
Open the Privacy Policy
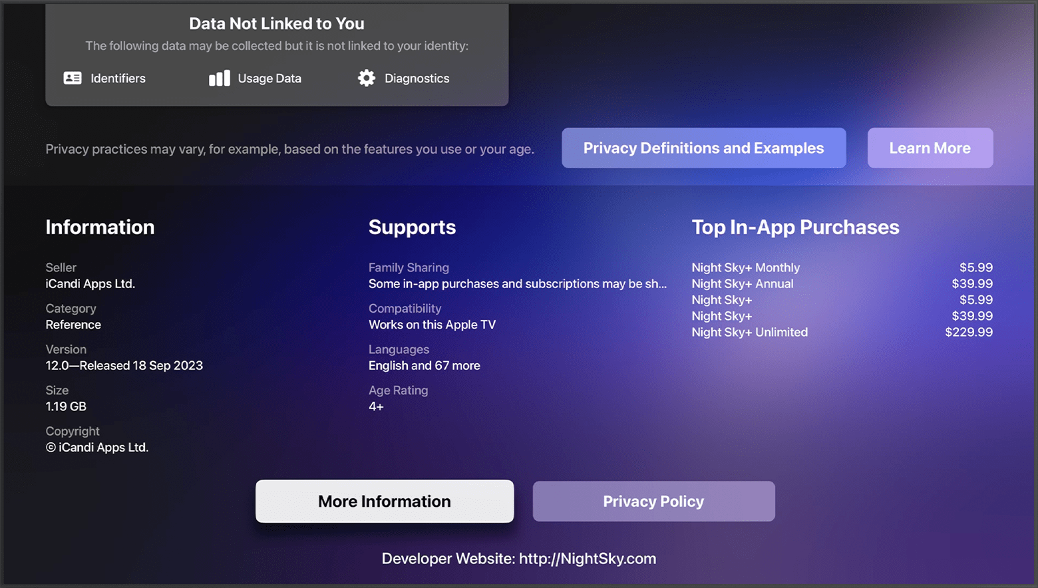(653, 502)
